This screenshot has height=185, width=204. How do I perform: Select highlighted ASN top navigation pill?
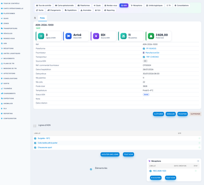[x=124, y=5]
